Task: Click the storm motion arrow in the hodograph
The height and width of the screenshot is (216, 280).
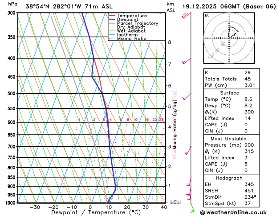Action: pos(232,36)
